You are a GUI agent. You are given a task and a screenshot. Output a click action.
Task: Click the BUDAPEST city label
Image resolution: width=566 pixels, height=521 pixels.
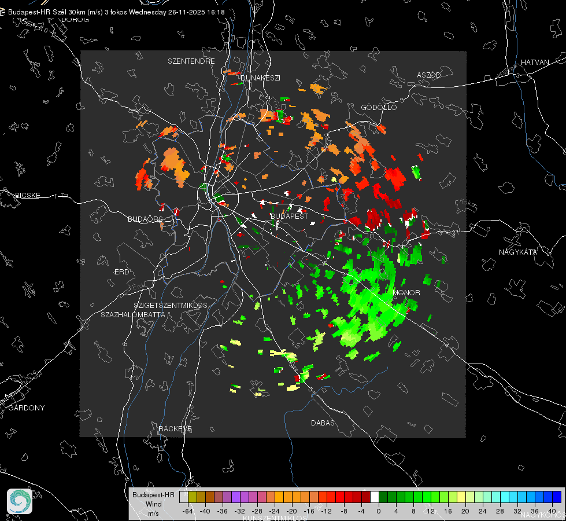(x=289, y=216)
